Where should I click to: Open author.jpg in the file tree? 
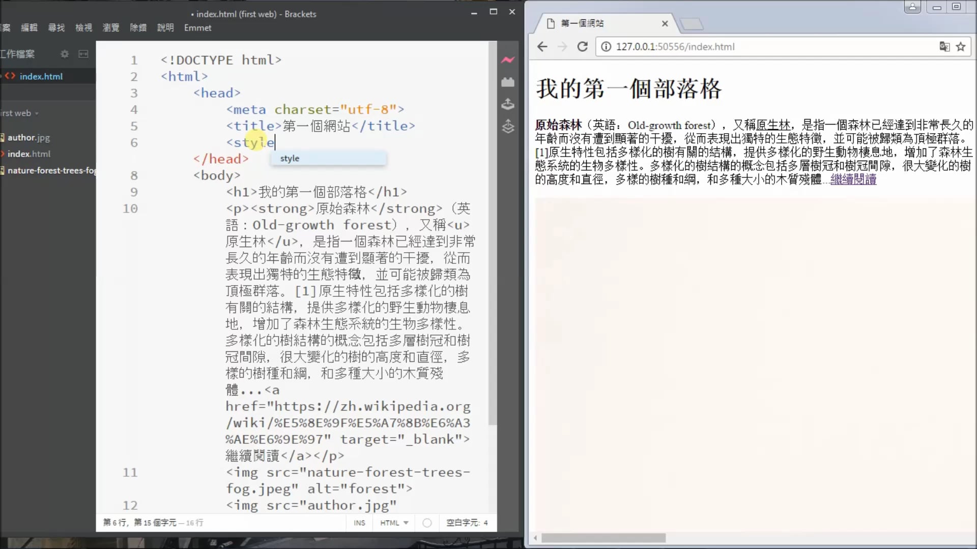tap(28, 137)
